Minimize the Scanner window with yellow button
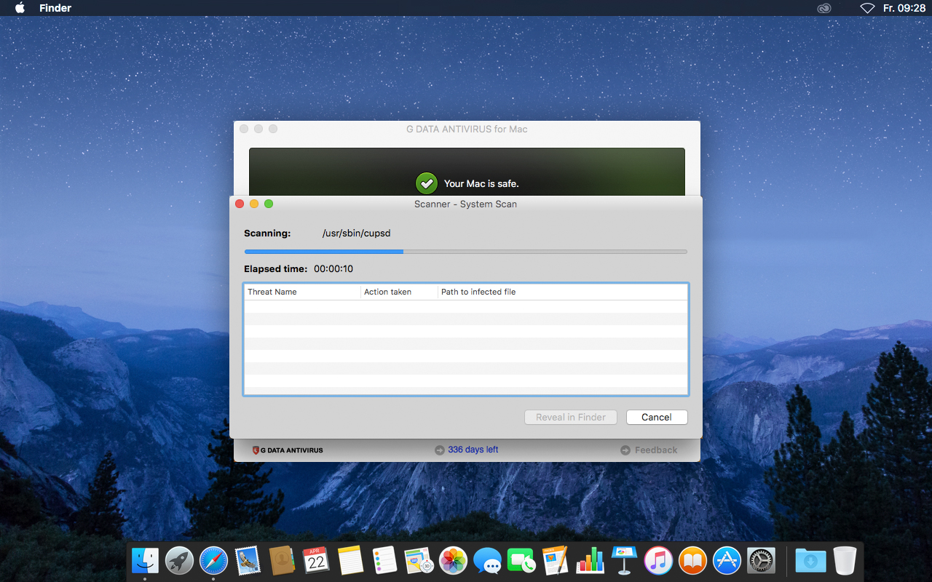This screenshot has width=932, height=582. (254, 204)
